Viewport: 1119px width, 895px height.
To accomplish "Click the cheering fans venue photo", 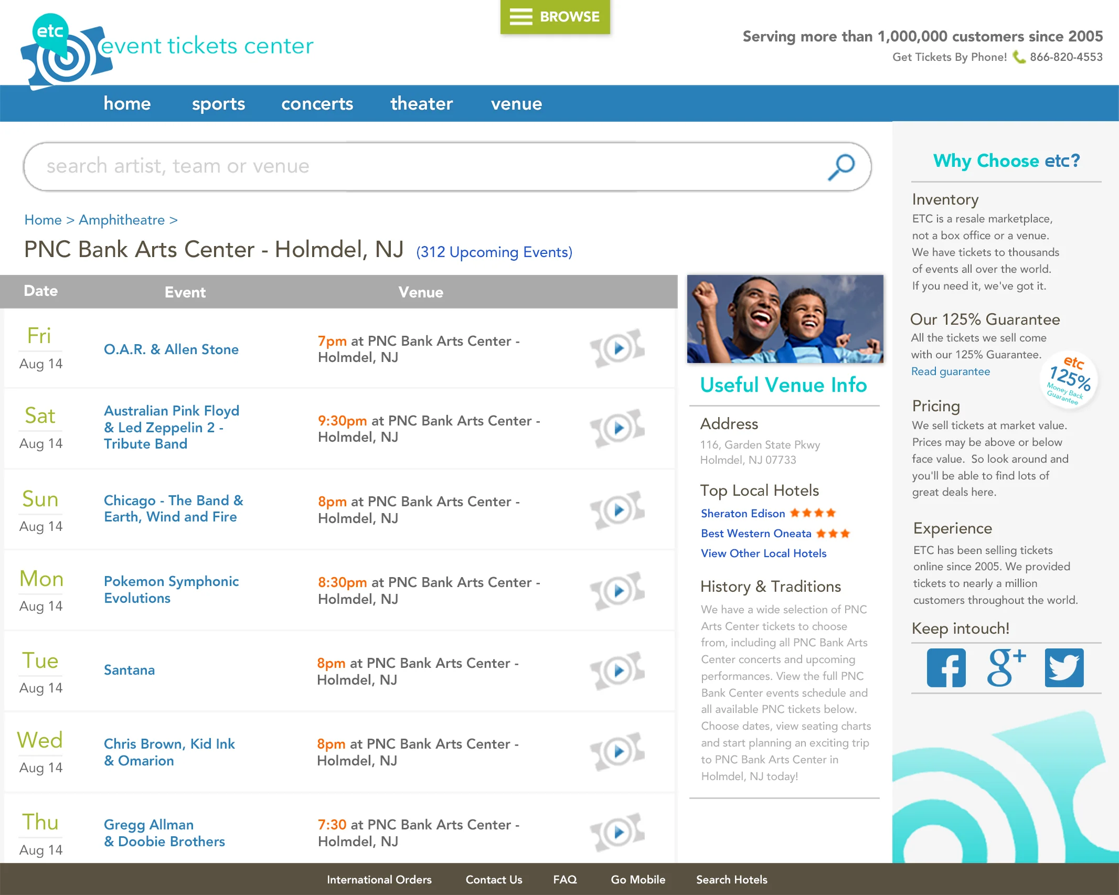I will (x=785, y=319).
